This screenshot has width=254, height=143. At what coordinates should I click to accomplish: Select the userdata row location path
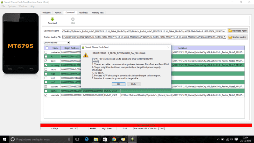182,95
